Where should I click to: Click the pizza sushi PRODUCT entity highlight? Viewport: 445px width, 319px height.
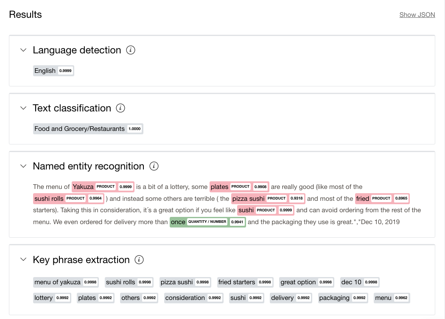coord(268,199)
